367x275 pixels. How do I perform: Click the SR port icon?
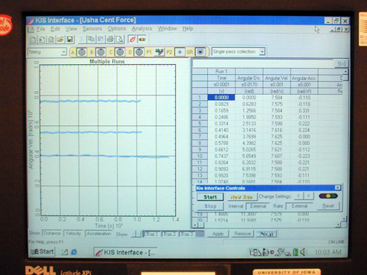click(200, 52)
